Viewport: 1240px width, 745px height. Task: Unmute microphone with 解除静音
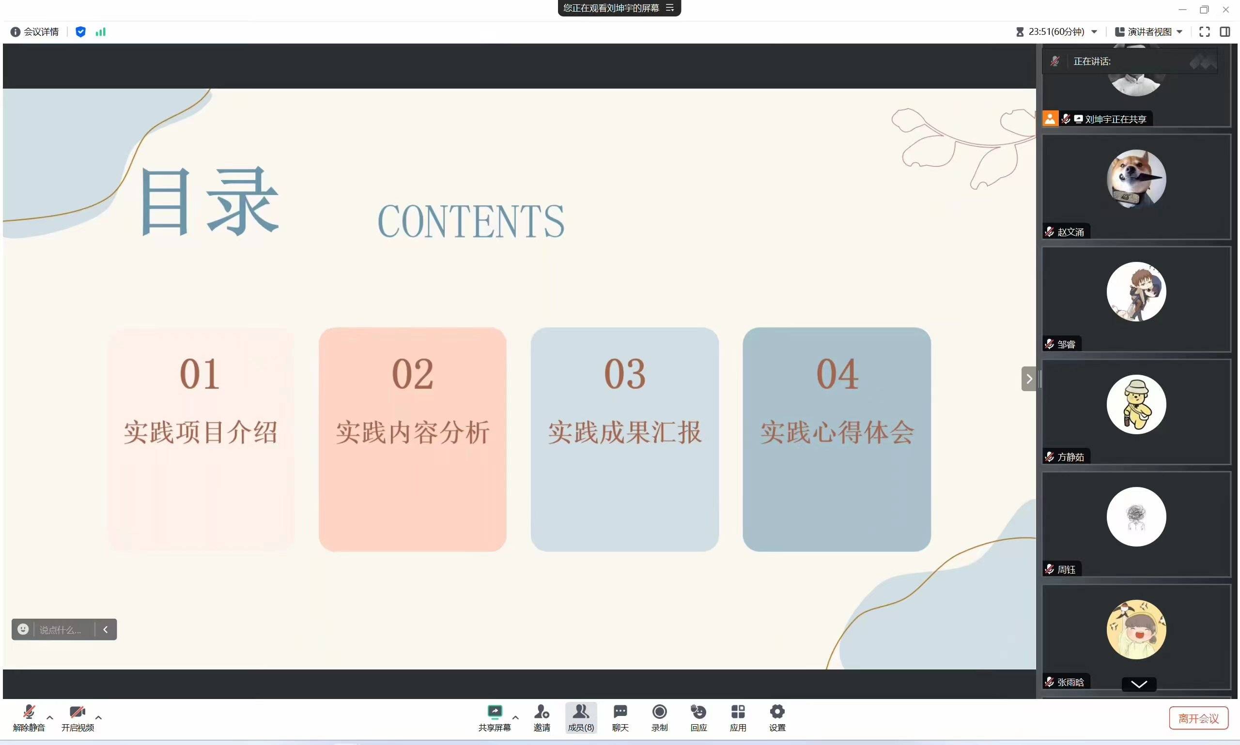tap(29, 713)
